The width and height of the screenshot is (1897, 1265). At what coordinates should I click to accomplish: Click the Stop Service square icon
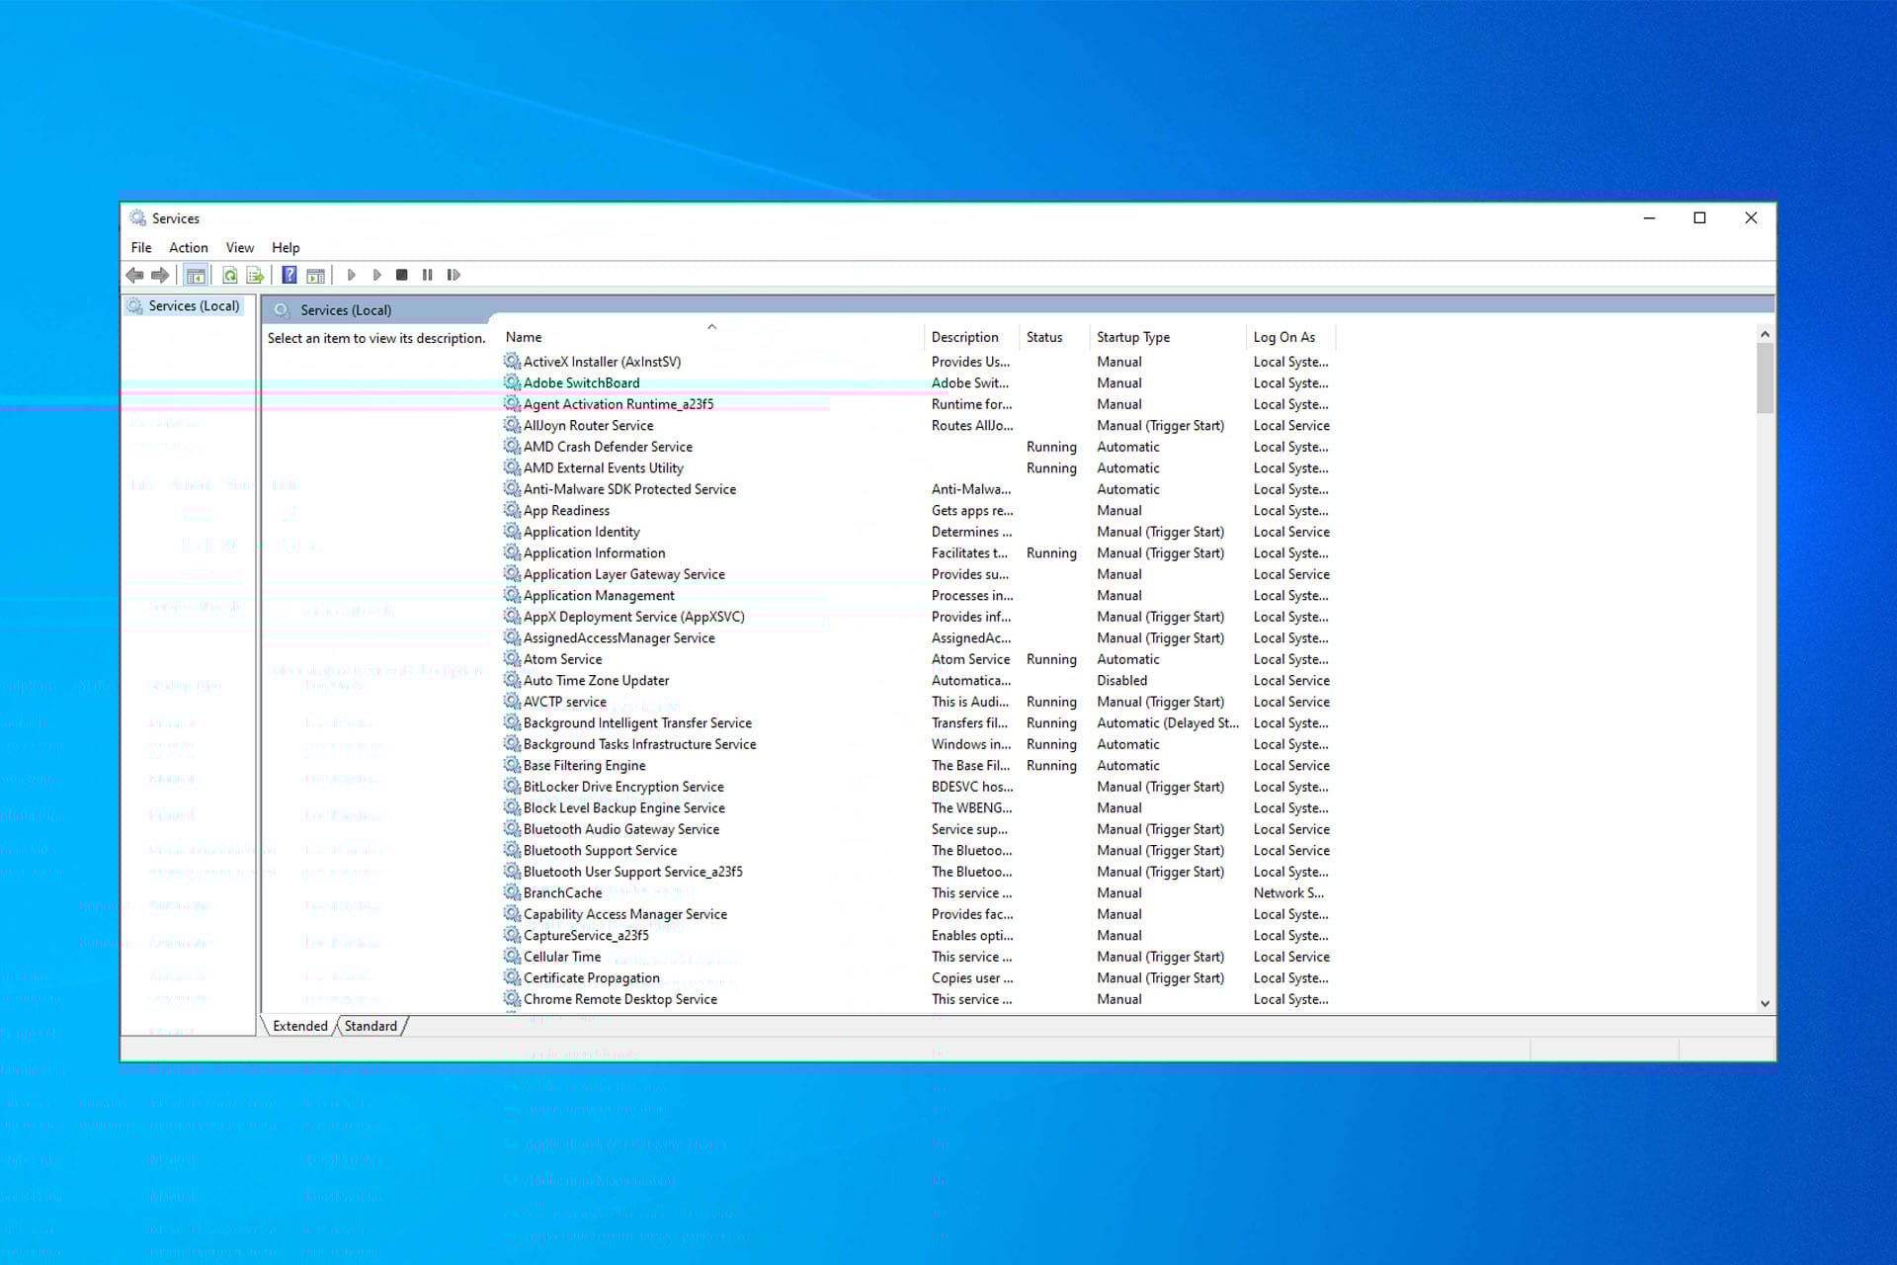[x=401, y=275]
